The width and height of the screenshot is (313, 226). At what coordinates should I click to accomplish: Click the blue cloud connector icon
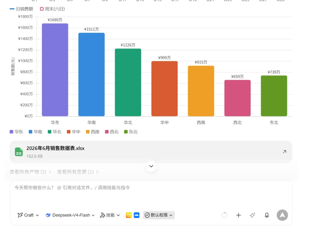point(137,215)
